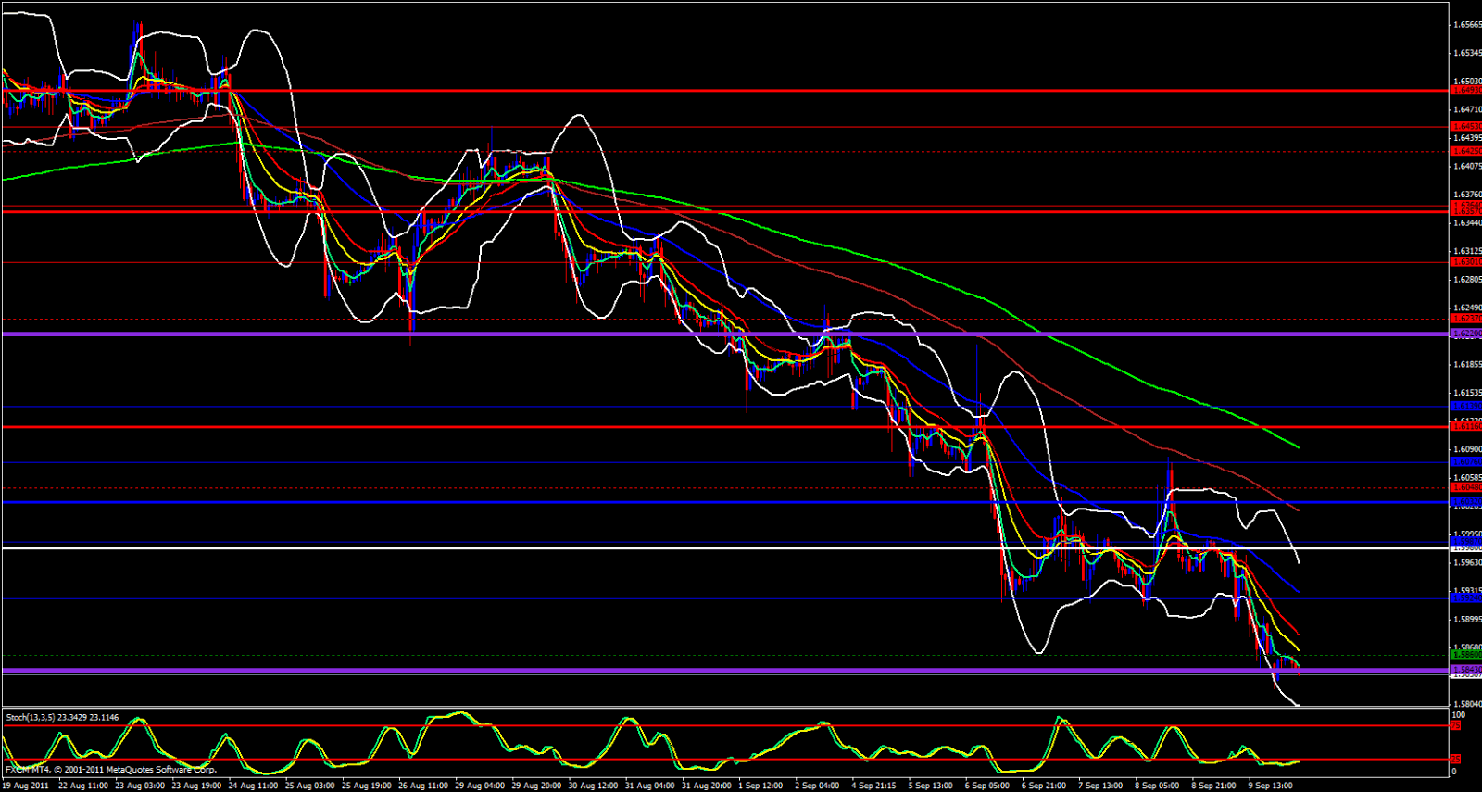Click the 29 Aug 04:00 time label
The width and height of the screenshot is (1482, 792).
point(480,786)
